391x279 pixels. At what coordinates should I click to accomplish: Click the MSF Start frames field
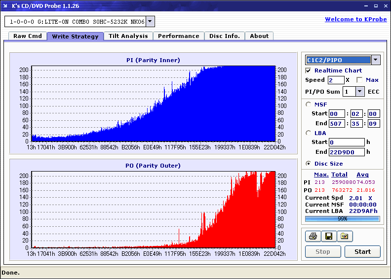pyautogui.click(x=374, y=114)
